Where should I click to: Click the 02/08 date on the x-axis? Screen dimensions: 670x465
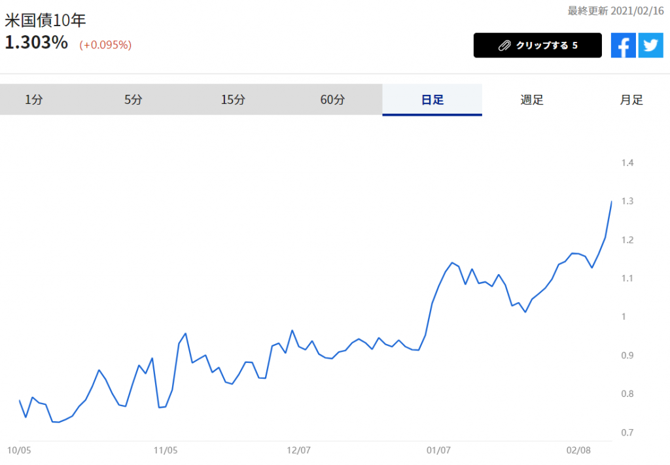tap(578, 451)
